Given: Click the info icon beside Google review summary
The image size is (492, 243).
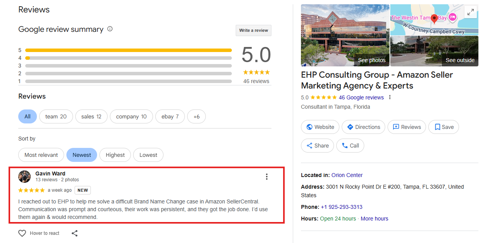Looking at the screenshot, I should point(110,29).
